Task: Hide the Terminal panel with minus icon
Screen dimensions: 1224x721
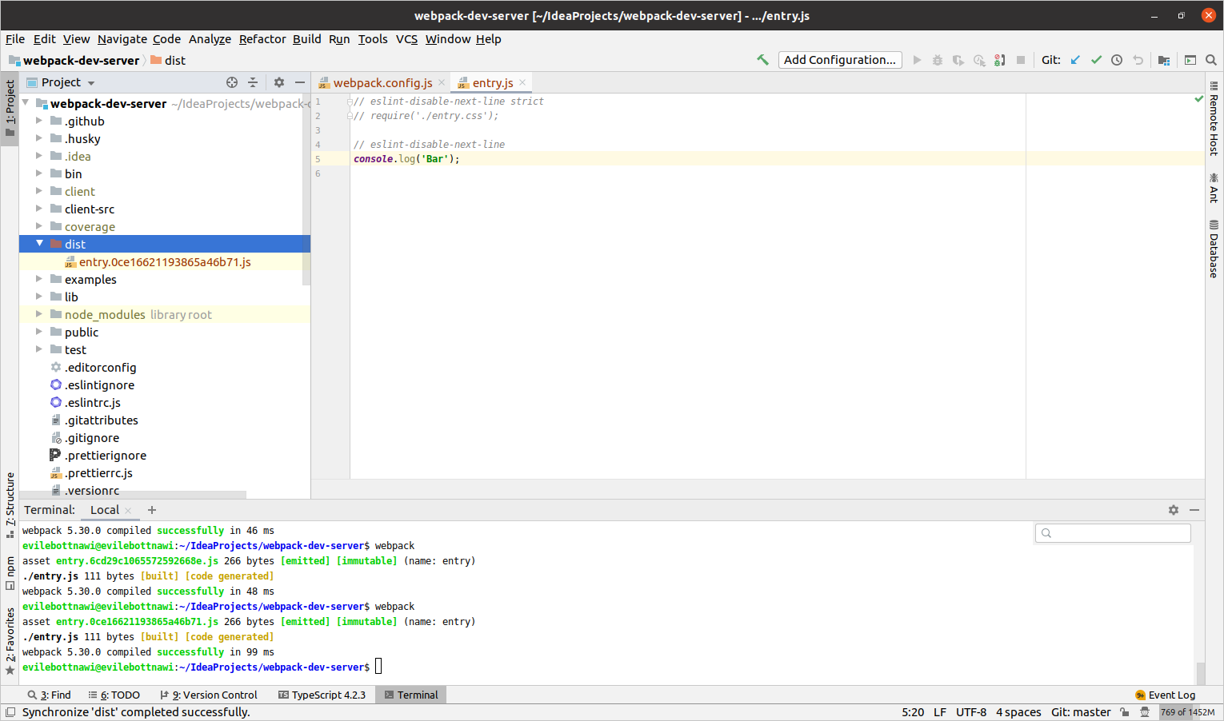Action: (x=1194, y=510)
